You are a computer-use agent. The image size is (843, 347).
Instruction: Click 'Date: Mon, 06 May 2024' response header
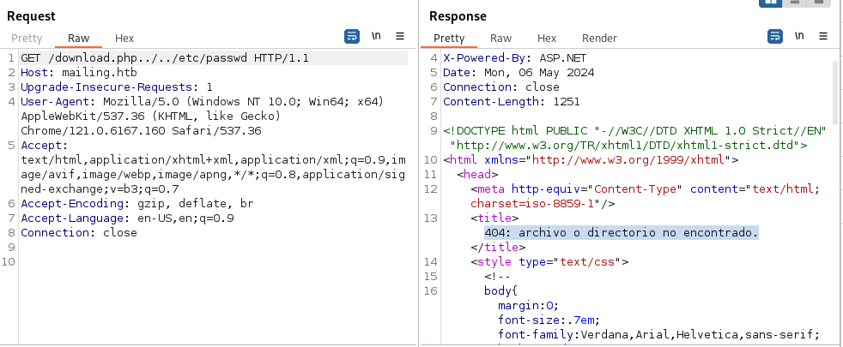tap(519, 73)
